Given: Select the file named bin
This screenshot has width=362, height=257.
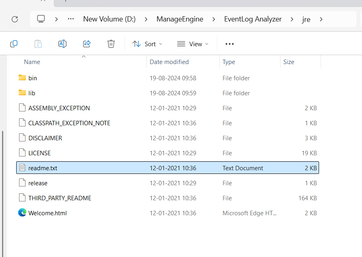Looking at the screenshot, I should pyautogui.click(x=32, y=78).
